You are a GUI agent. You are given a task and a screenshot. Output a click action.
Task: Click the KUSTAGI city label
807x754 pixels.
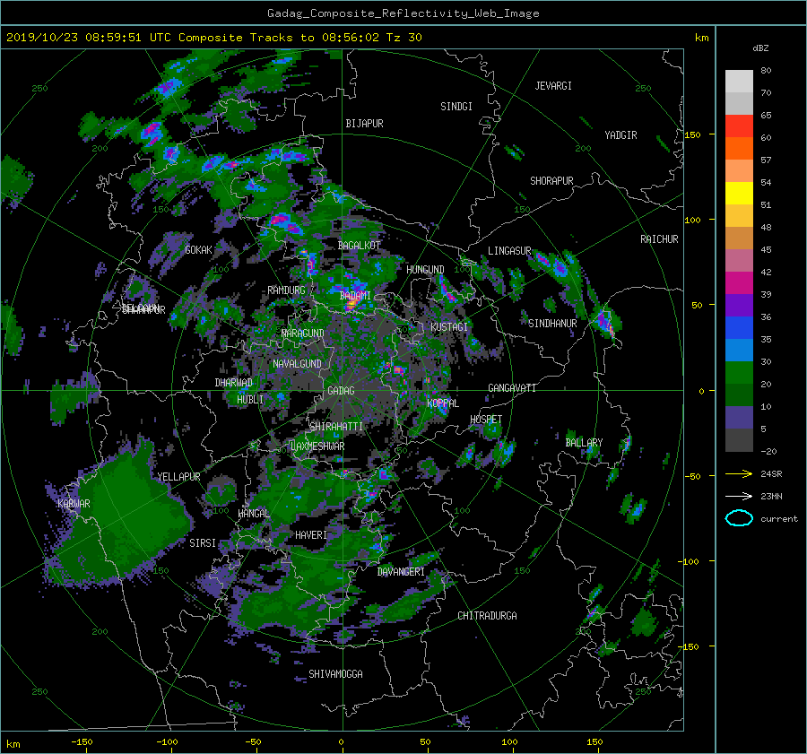pos(449,327)
